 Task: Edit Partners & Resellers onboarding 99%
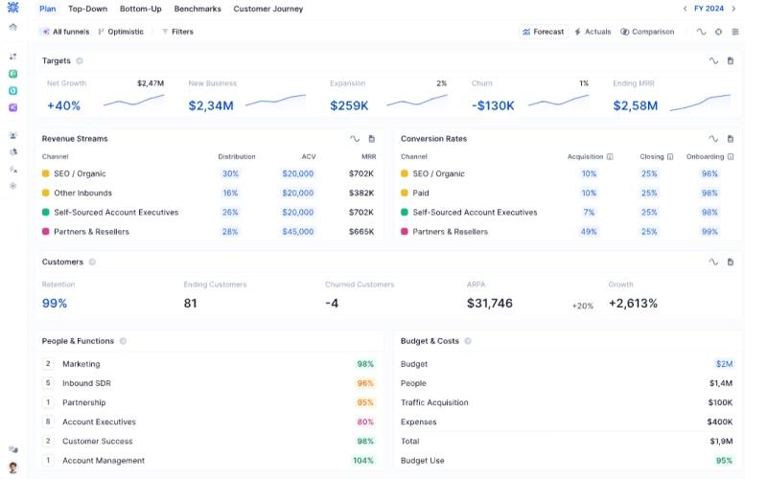point(709,232)
